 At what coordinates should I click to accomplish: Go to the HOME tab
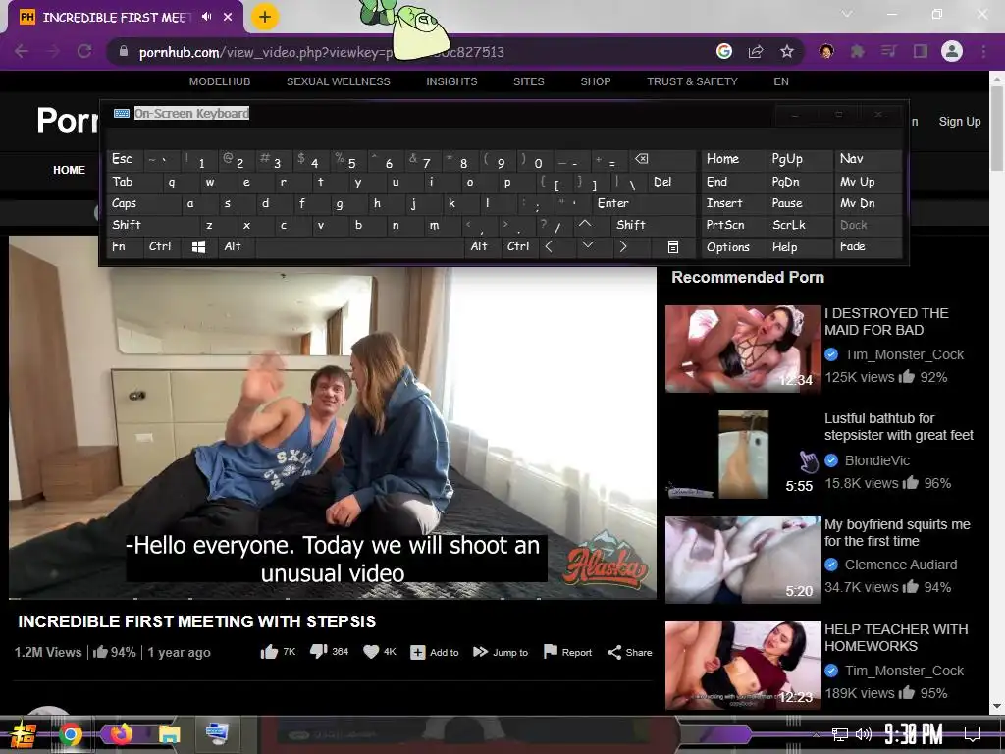70,170
